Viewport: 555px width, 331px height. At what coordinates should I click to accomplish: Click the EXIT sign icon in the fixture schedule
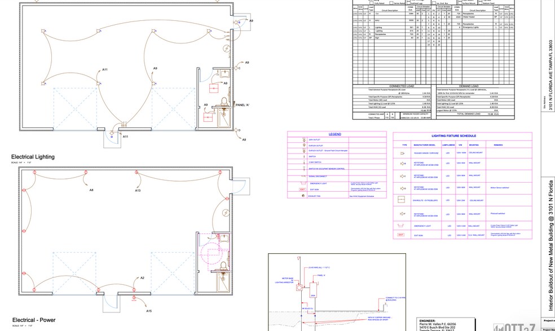point(402,234)
